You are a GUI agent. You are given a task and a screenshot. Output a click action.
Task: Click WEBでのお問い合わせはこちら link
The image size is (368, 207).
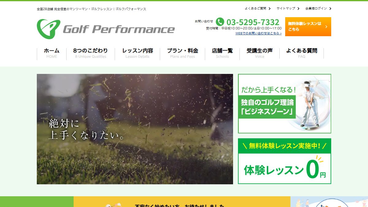coord(259,33)
